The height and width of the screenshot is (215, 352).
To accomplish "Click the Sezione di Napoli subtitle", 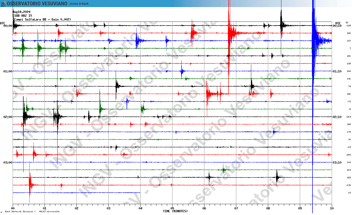I will point(79,4).
